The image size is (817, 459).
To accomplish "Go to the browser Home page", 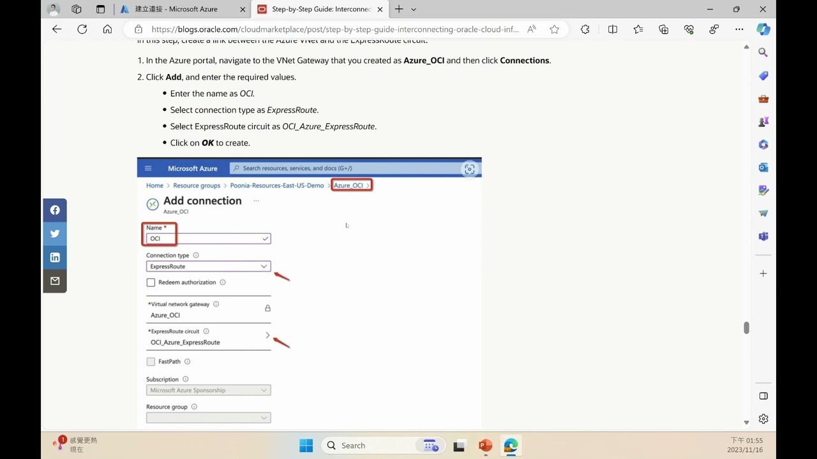I will 107,29.
